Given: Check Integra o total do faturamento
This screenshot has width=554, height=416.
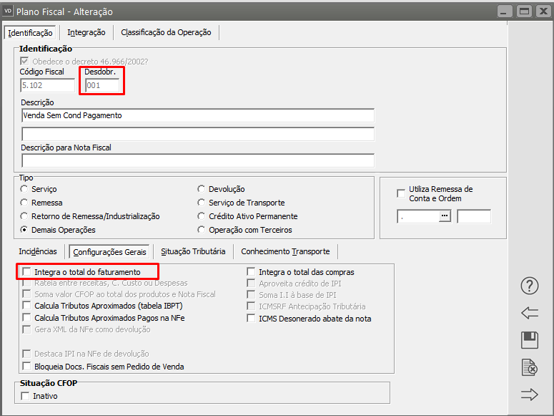Looking at the screenshot, I should point(26,271).
